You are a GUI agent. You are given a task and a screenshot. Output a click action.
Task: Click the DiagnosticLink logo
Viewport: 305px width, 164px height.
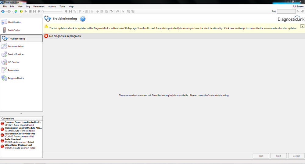291,19
